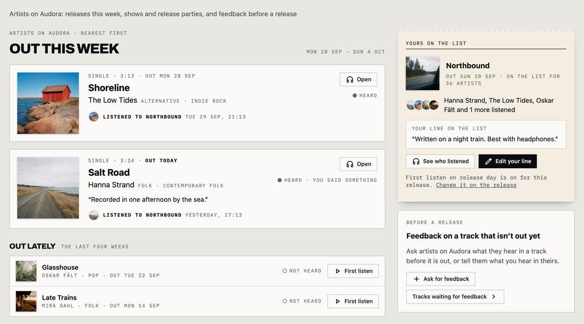Image resolution: width=584 pixels, height=324 pixels.
Task: Click the Glasshouse track title
Action: [x=61, y=267]
